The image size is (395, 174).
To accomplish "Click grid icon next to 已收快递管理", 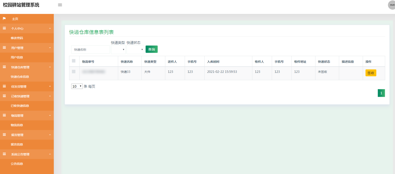I will (4, 96).
